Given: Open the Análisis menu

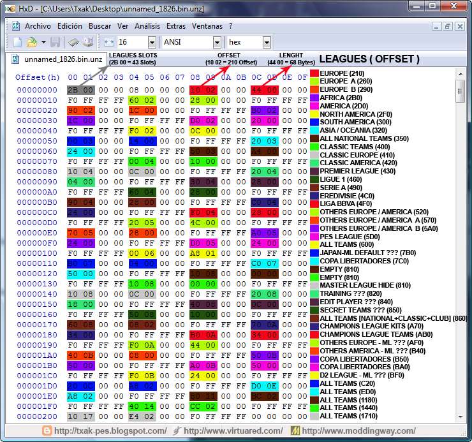Looking at the screenshot, I should tap(147, 26).
